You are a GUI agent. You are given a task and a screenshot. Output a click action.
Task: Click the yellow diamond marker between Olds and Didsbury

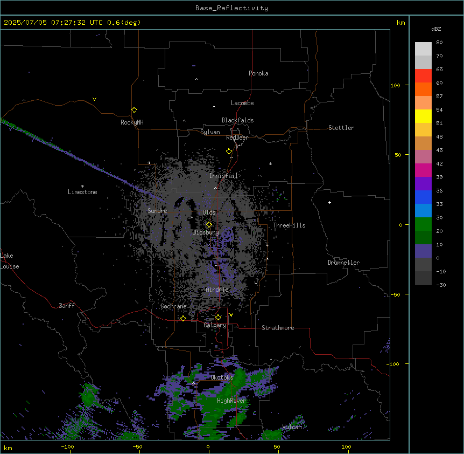point(209,225)
